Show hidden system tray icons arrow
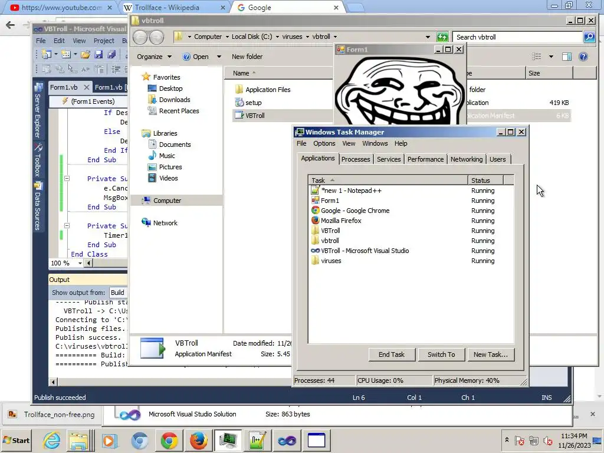 point(507,439)
